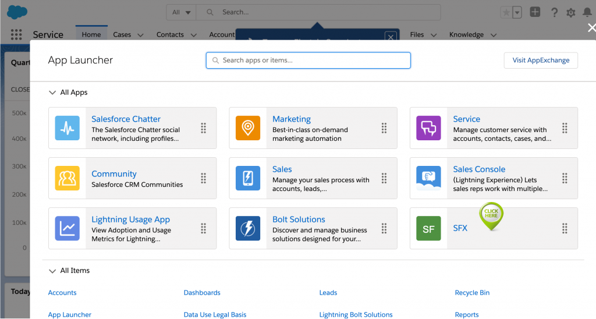Click the Sales Console app icon
Viewport: 596px width, 319px height.
point(428,178)
